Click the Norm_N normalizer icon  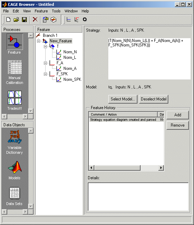click(x=59, y=52)
